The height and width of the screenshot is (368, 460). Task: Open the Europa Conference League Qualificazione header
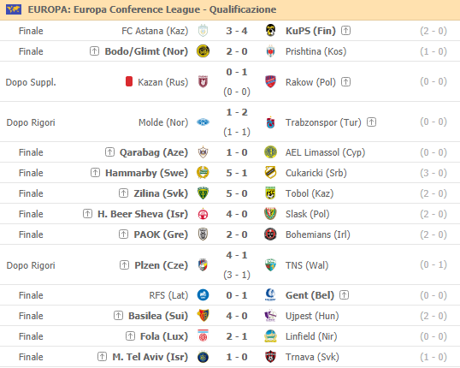point(152,9)
